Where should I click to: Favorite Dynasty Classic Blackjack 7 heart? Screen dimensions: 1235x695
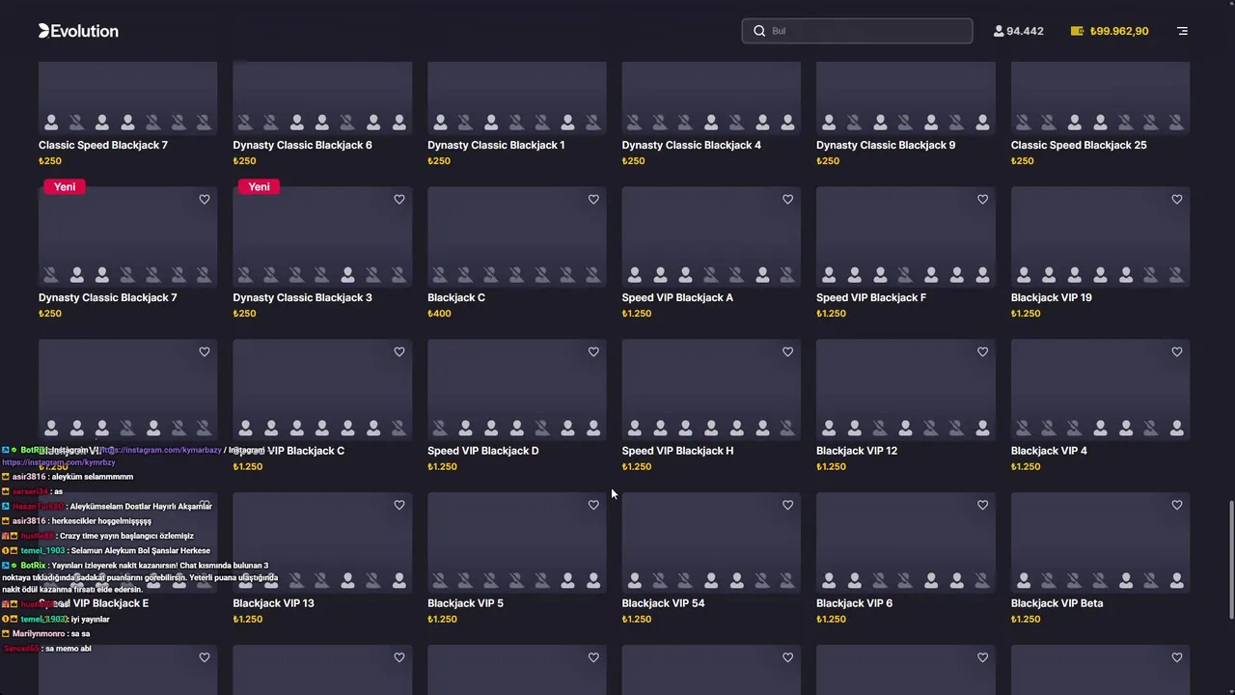coord(205,200)
